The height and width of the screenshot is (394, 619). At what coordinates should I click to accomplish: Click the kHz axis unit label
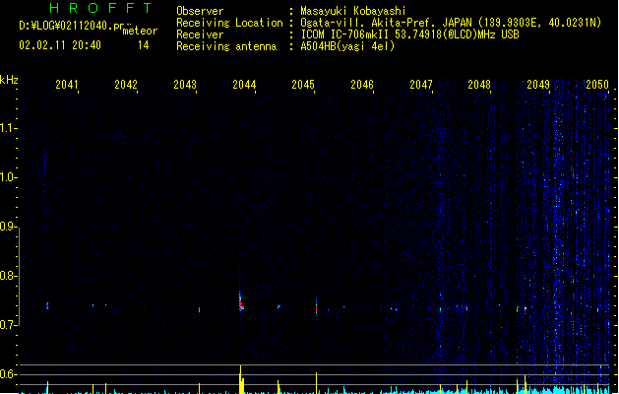pyautogui.click(x=9, y=80)
